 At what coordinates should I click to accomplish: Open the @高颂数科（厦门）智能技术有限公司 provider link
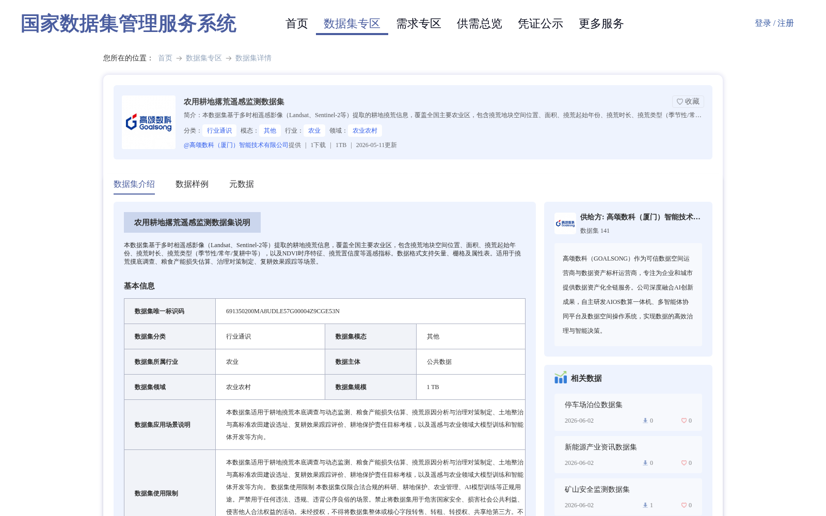236,145
